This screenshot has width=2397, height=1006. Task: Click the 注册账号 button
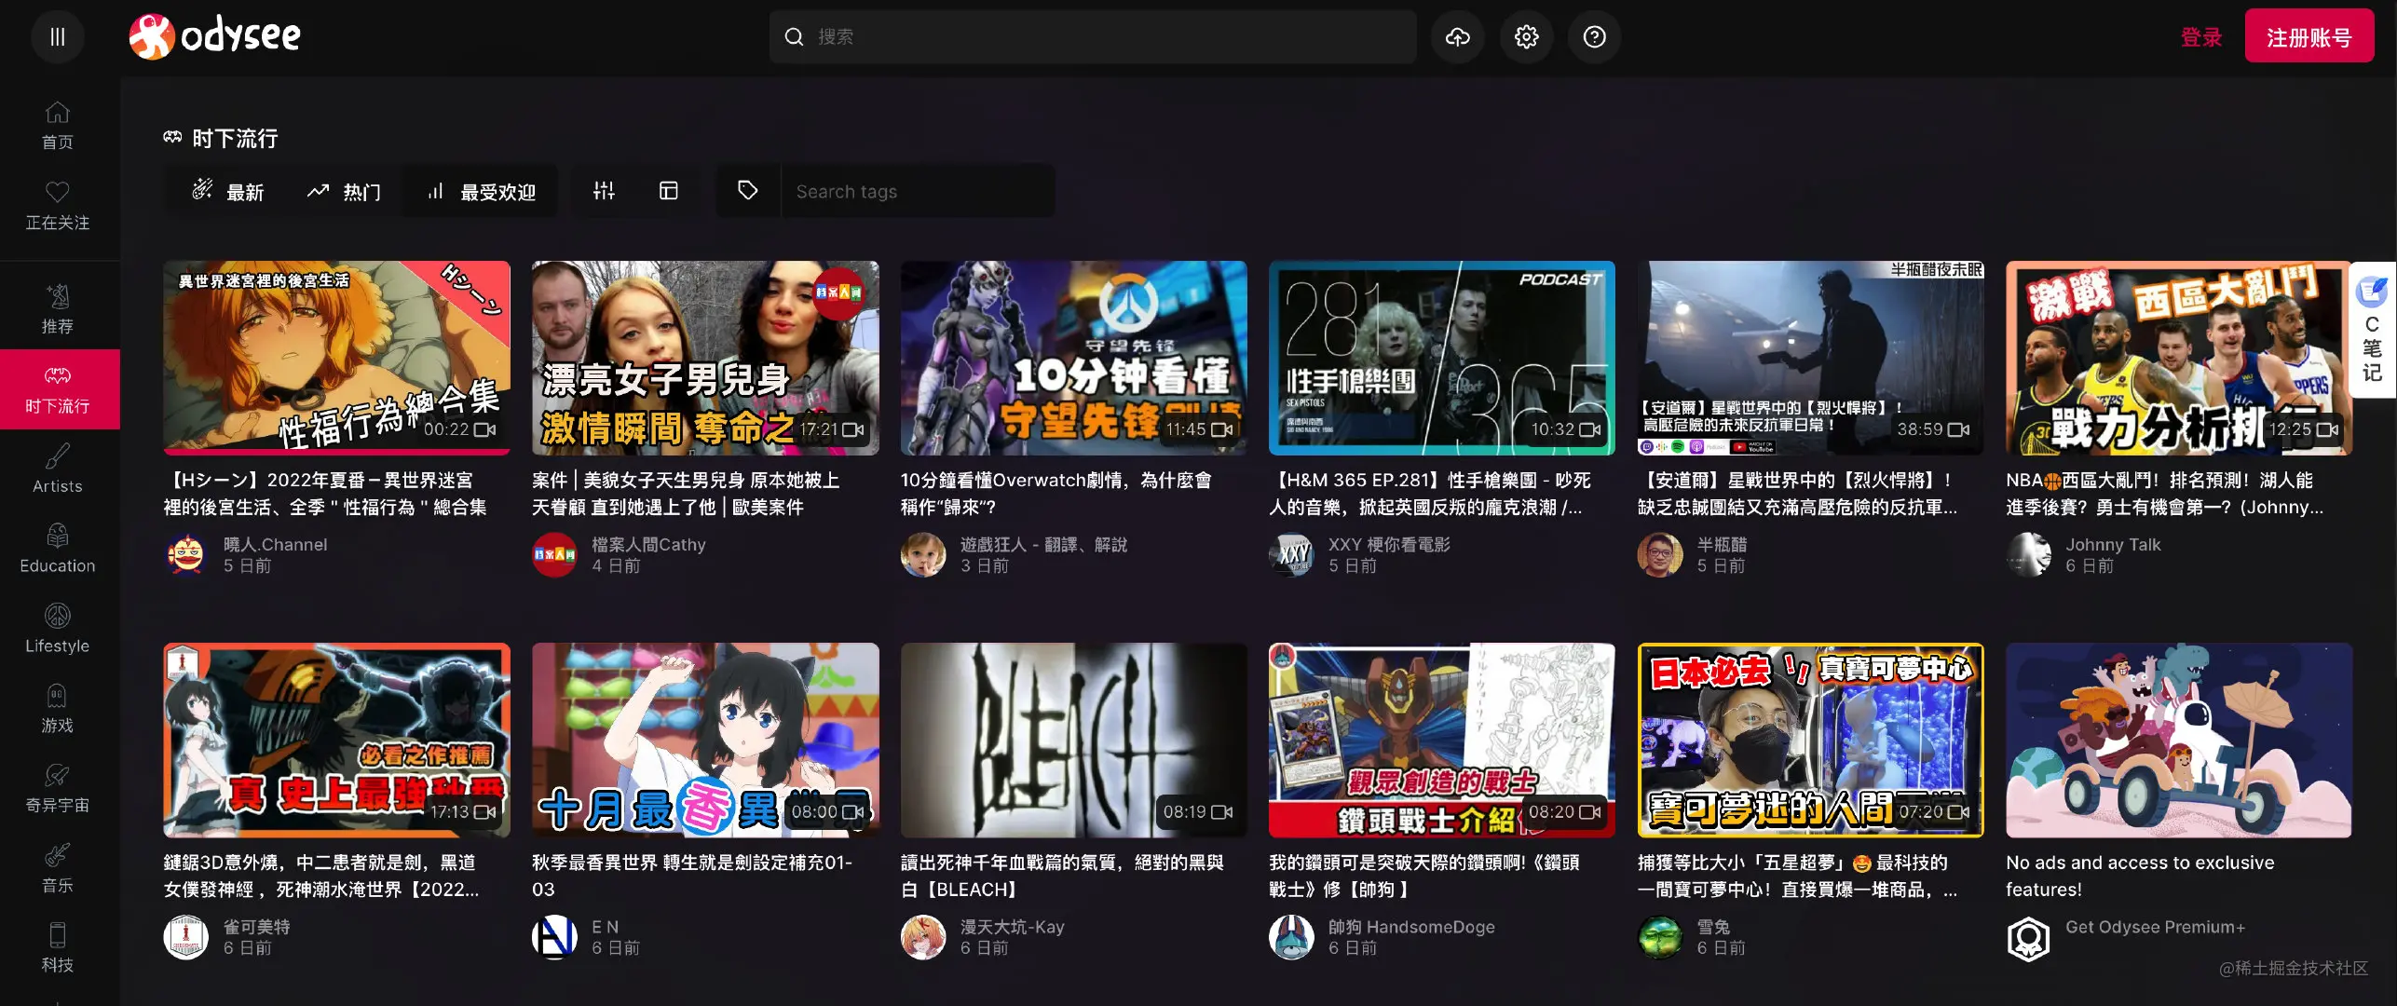(x=2308, y=37)
